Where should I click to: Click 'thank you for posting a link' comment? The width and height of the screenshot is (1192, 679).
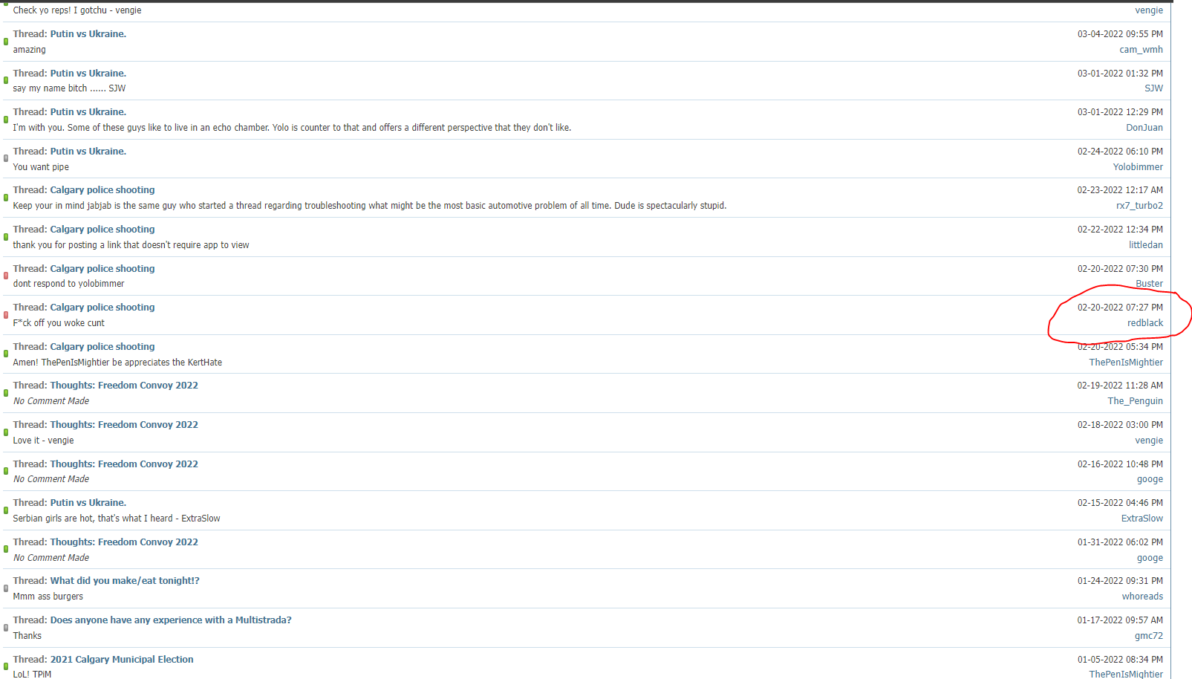tap(131, 245)
